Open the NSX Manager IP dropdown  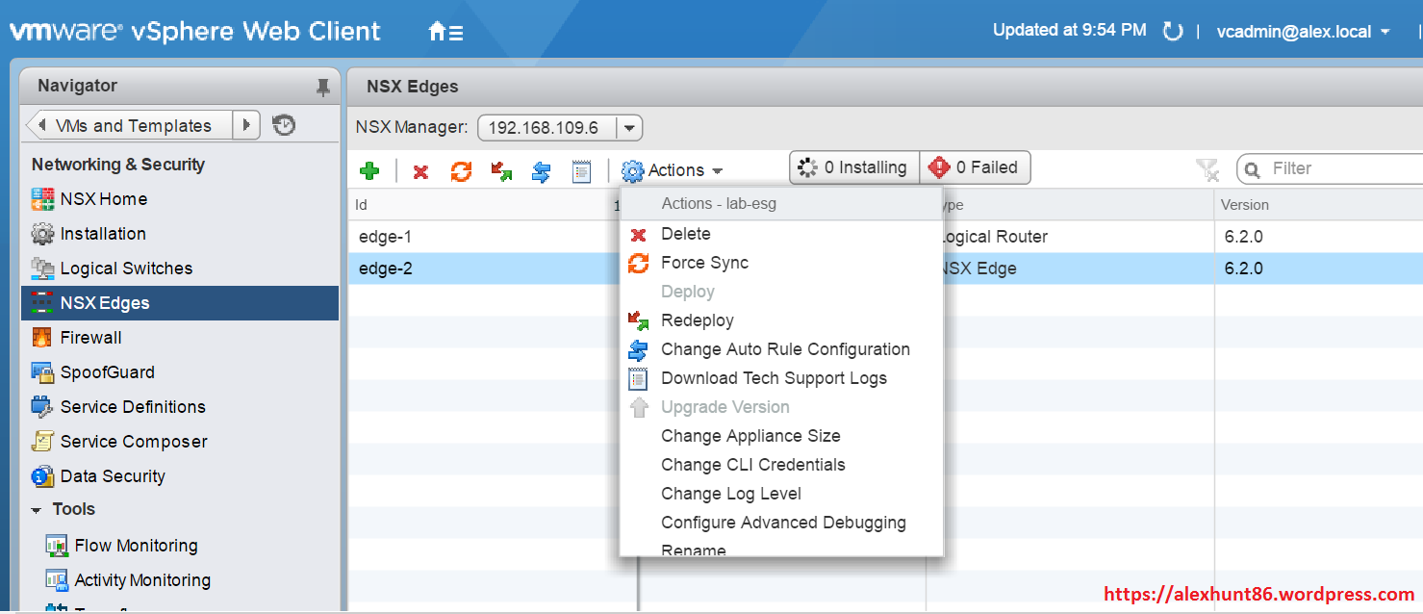pyautogui.click(x=629, y=127)
